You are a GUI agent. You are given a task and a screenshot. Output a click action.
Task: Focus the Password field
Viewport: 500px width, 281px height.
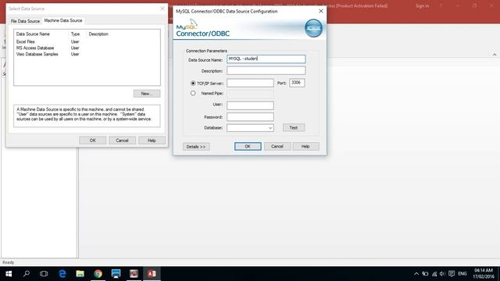pos(250,117)
